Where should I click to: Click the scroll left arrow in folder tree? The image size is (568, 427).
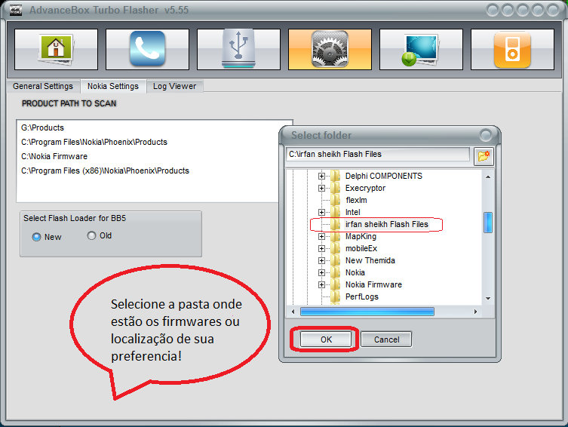pos(293,312)
